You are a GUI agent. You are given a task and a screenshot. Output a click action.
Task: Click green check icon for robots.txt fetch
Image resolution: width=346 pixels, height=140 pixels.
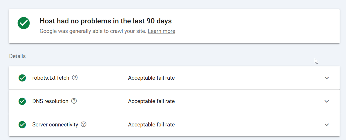pyautogui.click(x=22, y=78)
